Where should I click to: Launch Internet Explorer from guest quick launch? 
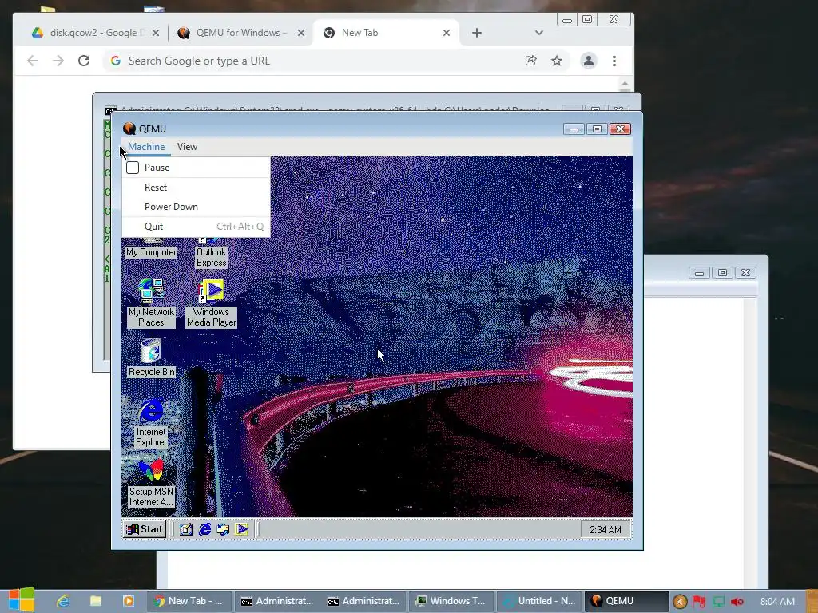(204, 530)
